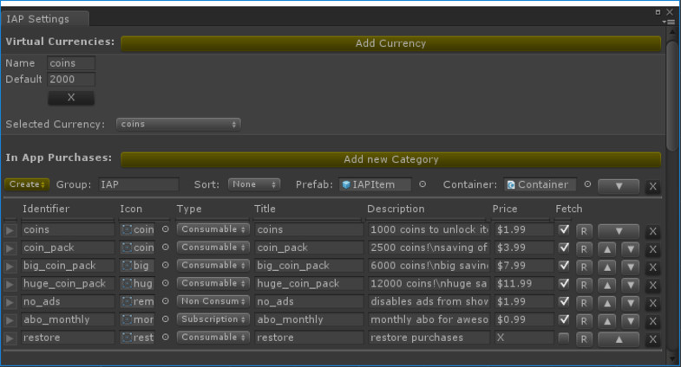Toggle Fetch checkbox for coins product
Image resolution: width=681 pixels, height=367 pixels.
(564, 229)
